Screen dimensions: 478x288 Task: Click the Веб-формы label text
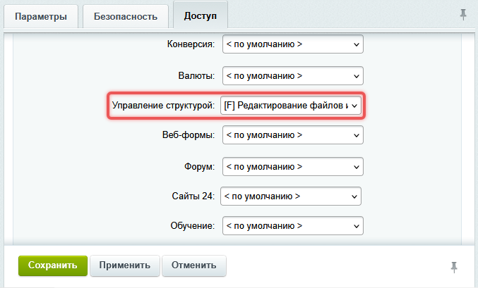click(188, 135)
